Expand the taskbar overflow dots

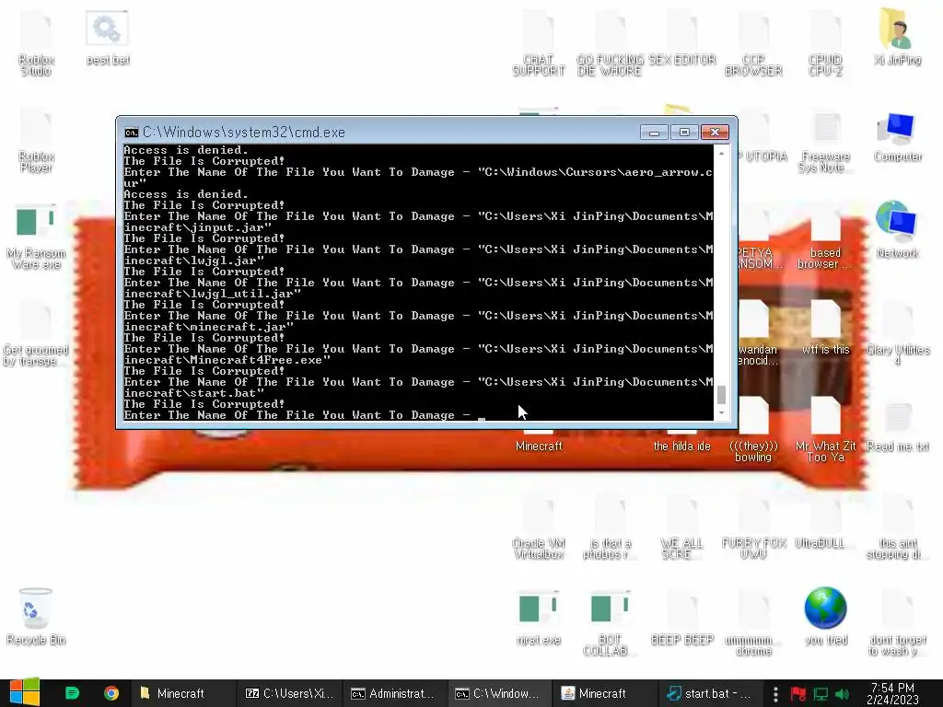click(775, 694)
